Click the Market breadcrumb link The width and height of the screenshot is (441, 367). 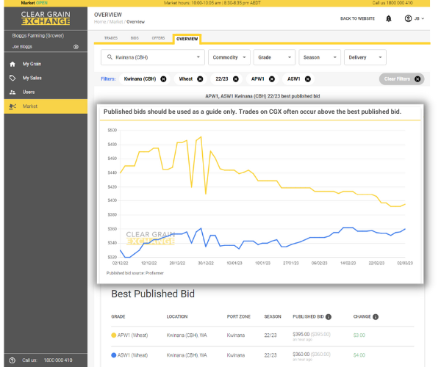(116, 22)
